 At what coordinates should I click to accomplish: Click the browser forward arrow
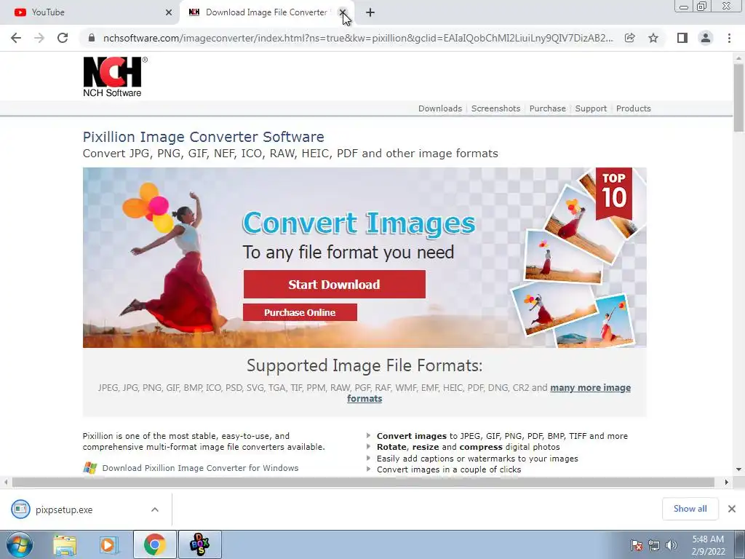pyautogui.click(x=39, y=38)
